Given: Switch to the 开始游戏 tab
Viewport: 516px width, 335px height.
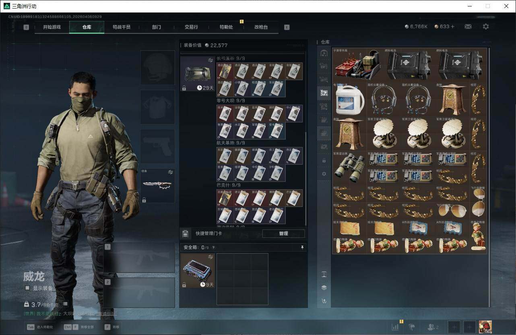Looking at the screenshot, I should pos(52,27).
